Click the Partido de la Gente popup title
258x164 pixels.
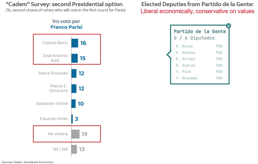pyautogui.click(x=200, y=32)
